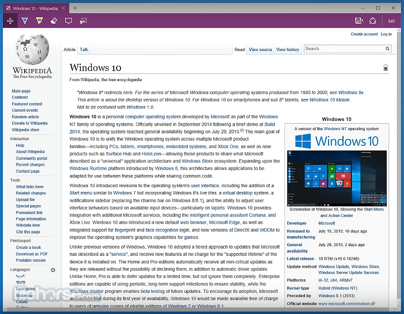Image resolution: width=404 pixels, height=314 pixels.
Task: Open the Microsoft Edge article link
Action: coord(224,222)
